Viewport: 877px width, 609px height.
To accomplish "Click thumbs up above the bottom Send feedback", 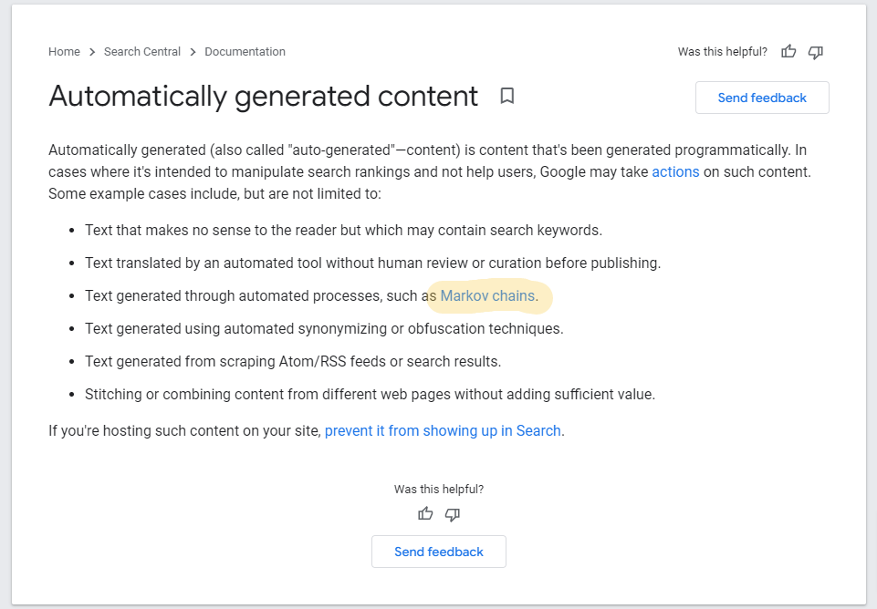I will pos(425,514).
